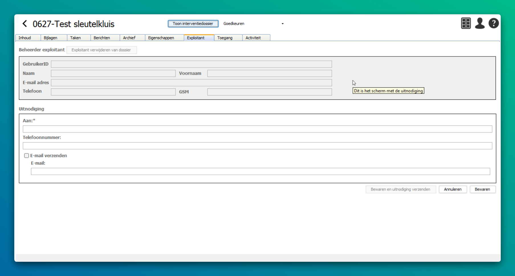
Task: Open the Activiteit tab
Action: [x=256, y=38]
